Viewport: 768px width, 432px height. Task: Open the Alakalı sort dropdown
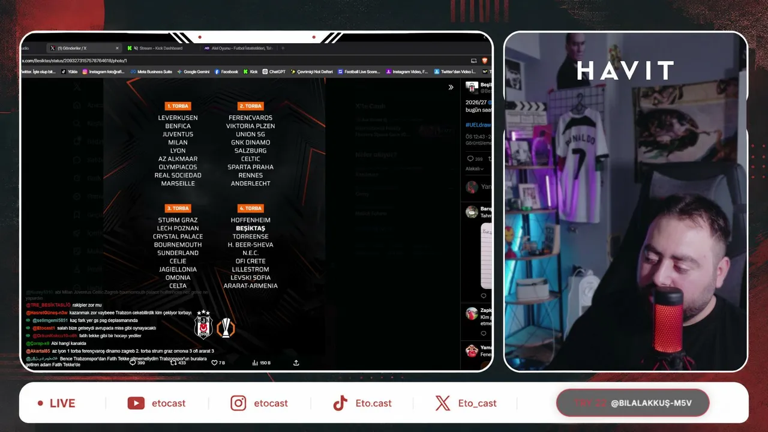[x=475, y=169]
